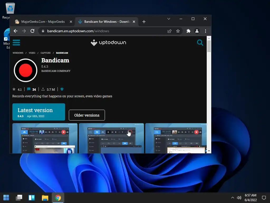
Task: Select the Bandicam for Windows tab
Action: (x=107, y=22)
